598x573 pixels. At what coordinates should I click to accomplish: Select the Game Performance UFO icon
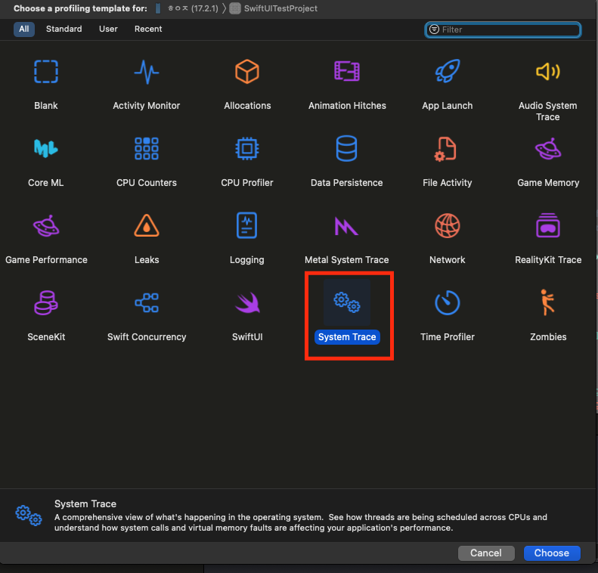46,226
